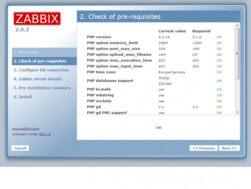Click the 2.0.2 version number
Screen dimensions: 251x189
(22, 30)
